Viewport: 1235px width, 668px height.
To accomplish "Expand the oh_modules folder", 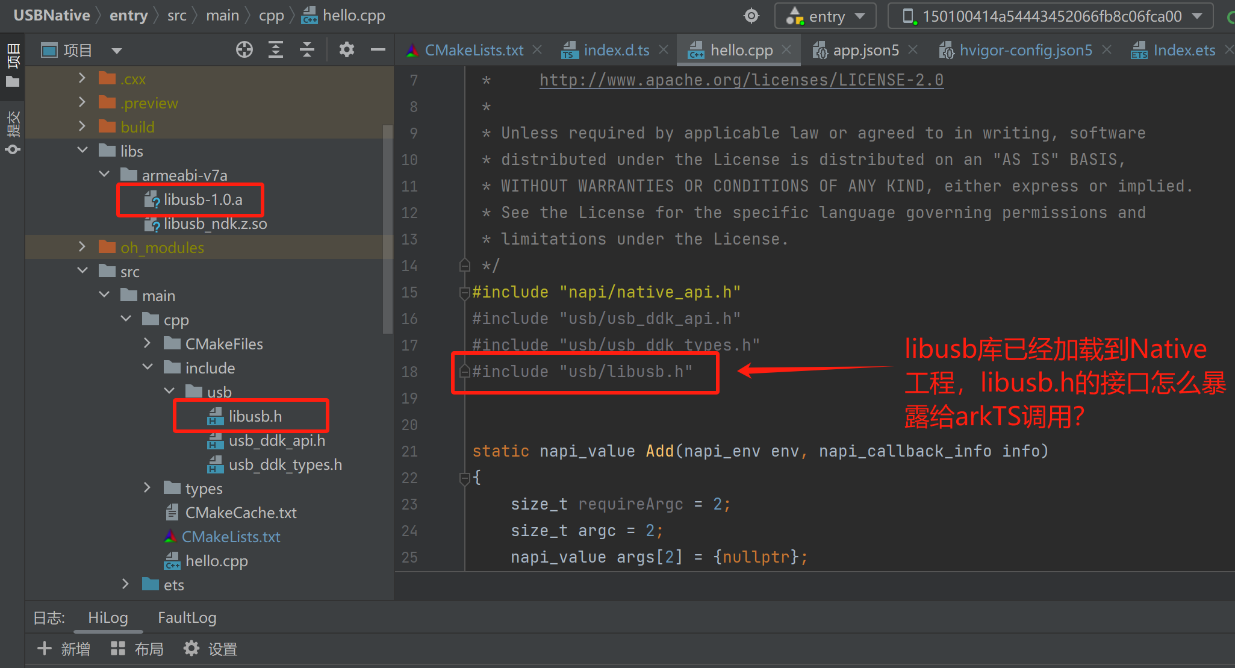I will [x=82, y=247].
